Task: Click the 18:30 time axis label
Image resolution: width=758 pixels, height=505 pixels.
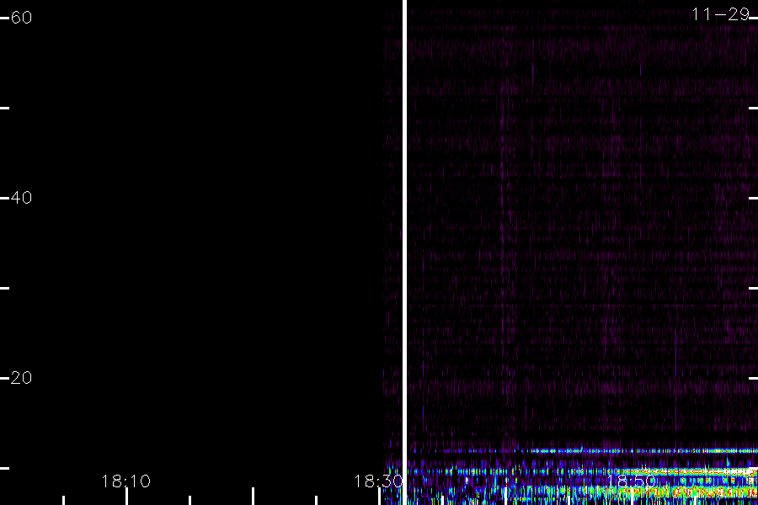Action: point(378,481)
